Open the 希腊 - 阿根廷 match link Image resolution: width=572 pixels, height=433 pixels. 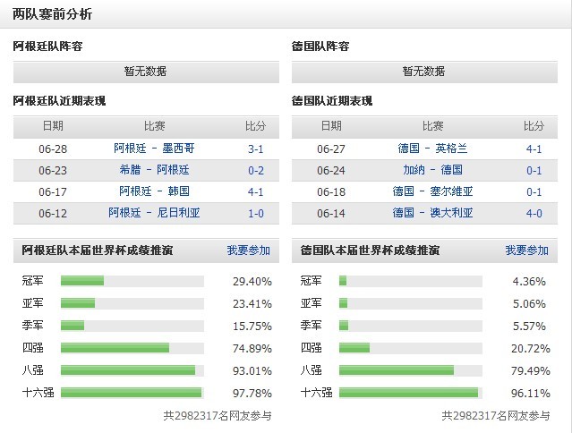tap(154, 170)
